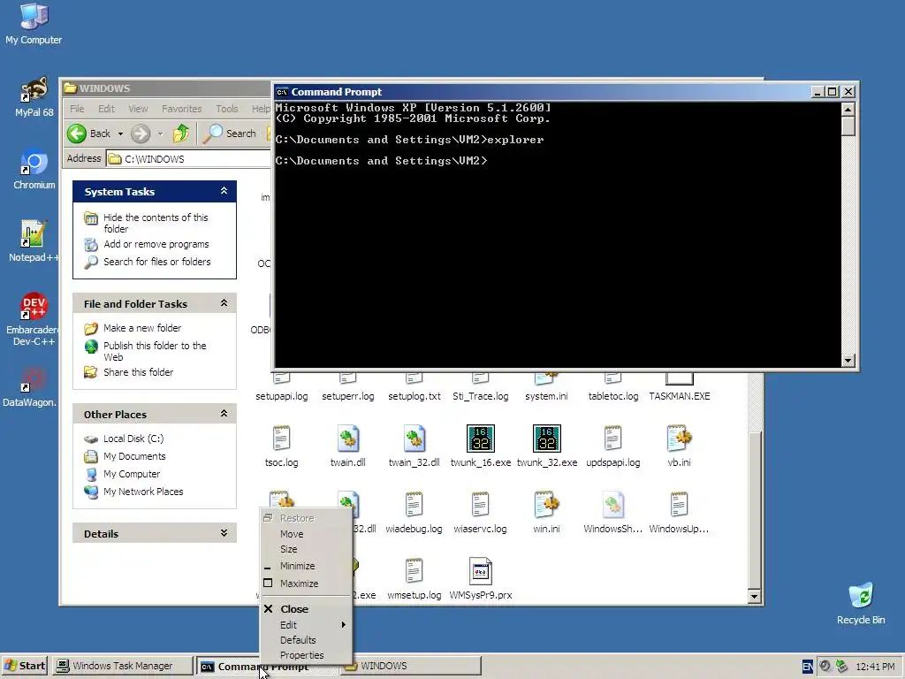Click the Forward arrow in WINDOWS explorer toolbar
Image resolution: width=905 pixels, height=679 pixels.
pyautogui.click(x=141, y=134)
